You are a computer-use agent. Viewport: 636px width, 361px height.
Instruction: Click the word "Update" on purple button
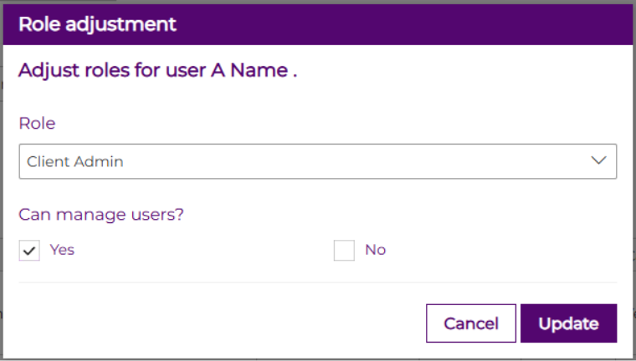click(568, 323)
